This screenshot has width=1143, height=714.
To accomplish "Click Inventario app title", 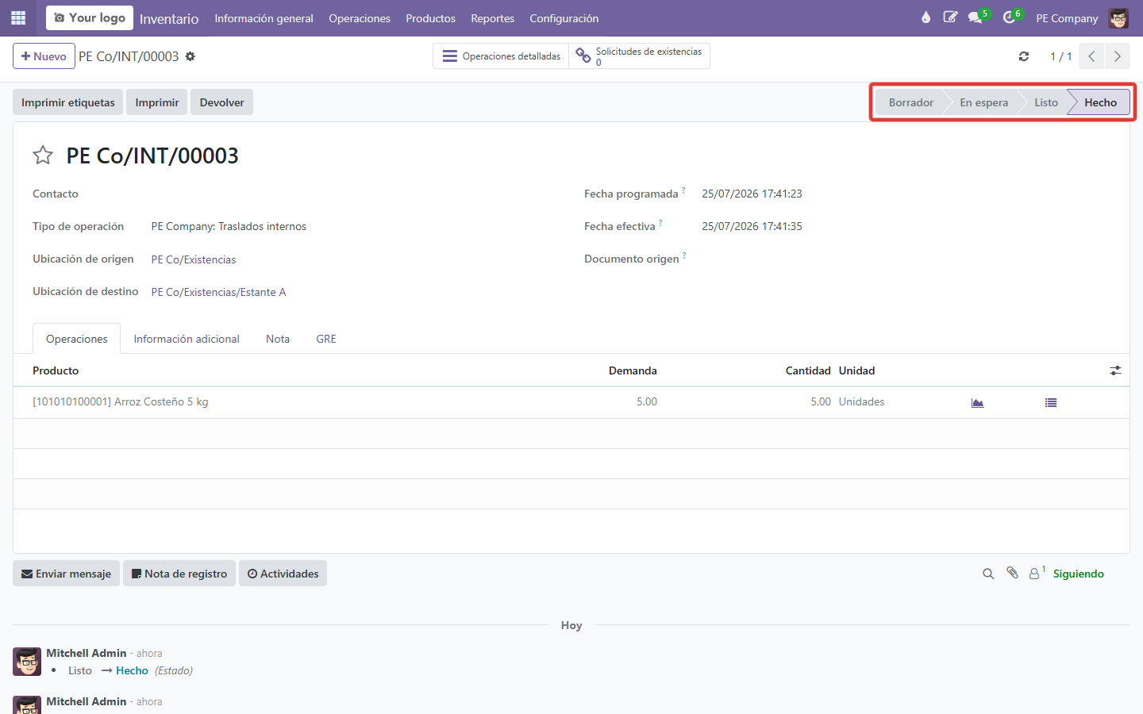I will tap(169, 18).
